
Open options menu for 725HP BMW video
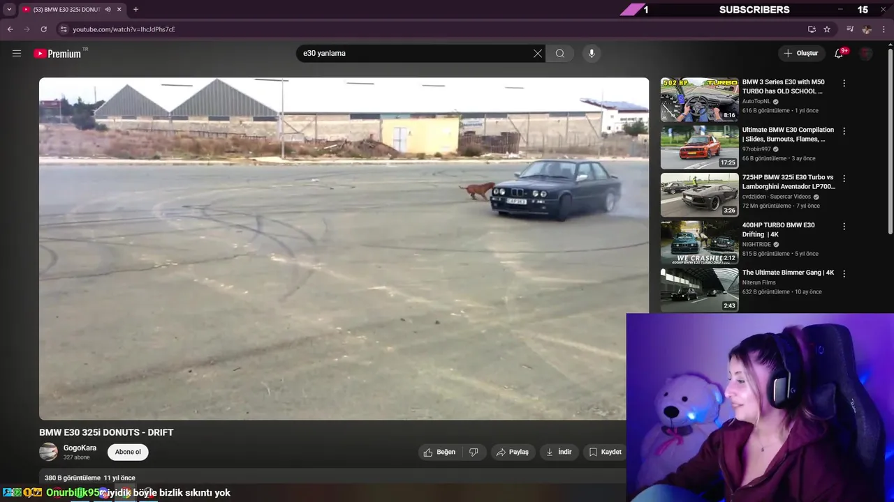(x=844, y=178)
